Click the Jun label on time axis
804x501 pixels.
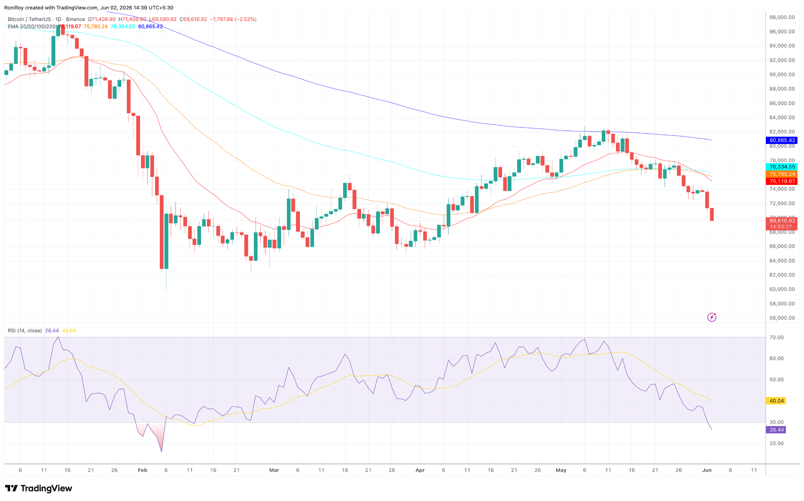click(x=707, y=470)
